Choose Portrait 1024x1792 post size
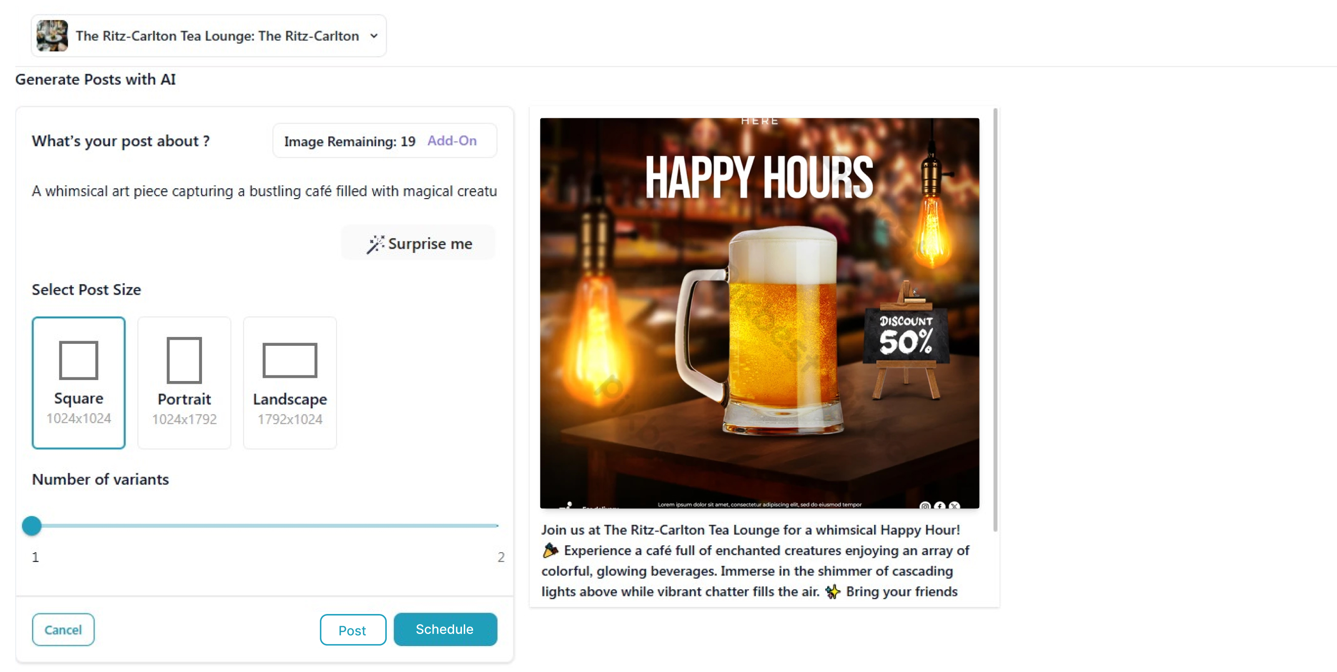This screenshot has height=672, width=1337. tap(184, 383)
